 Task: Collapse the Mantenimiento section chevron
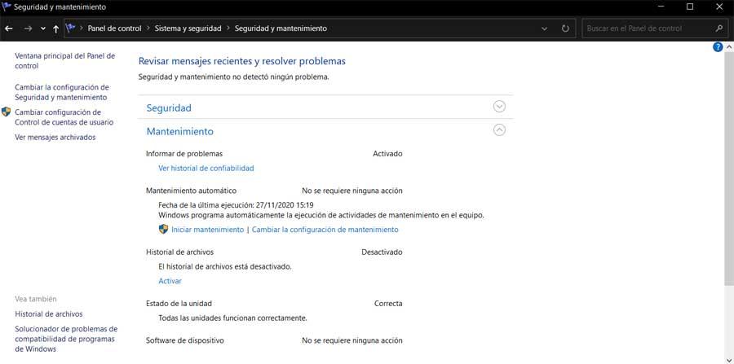point(499,130)
